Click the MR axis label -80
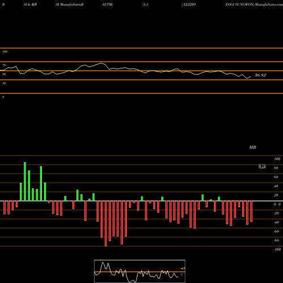Viewport: 283px width, 283px height. [x=276, y=241]
